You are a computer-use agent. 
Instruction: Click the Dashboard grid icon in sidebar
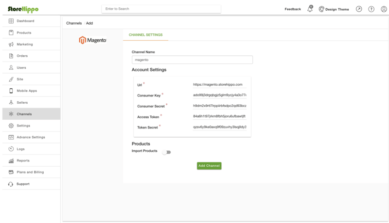(x=11, y=21)
